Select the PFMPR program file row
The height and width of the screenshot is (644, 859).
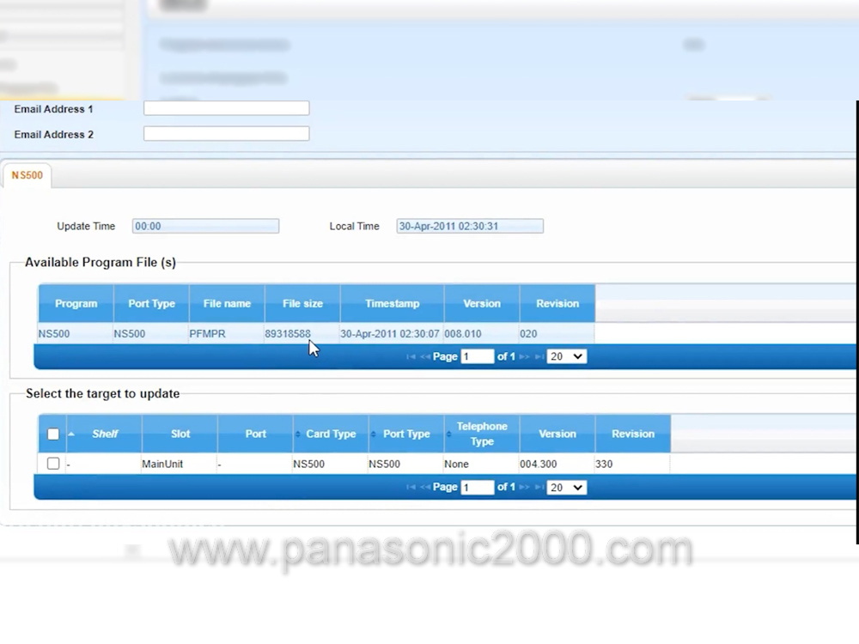point(227,333)
